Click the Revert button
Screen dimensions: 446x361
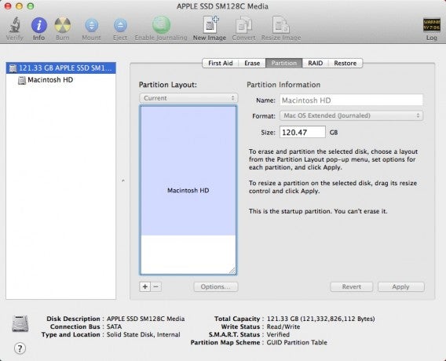pos(352,286)
